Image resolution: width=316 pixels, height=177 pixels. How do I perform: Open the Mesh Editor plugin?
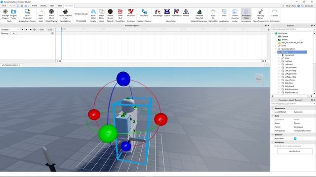pyautogui.click(x=102, y=14)
